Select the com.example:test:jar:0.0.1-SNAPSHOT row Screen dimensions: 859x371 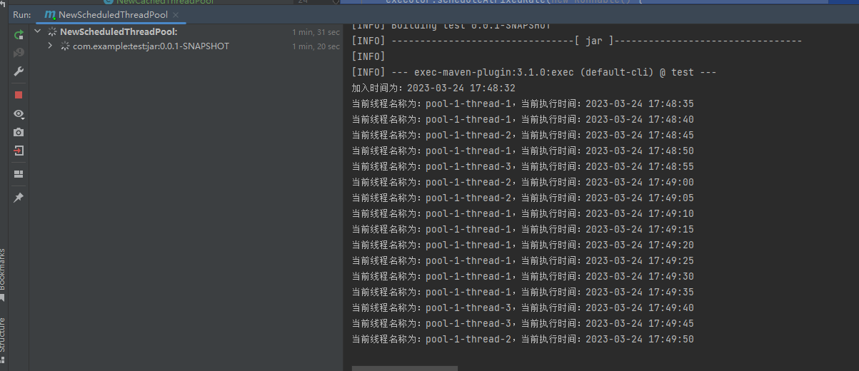(x=186, y=46)
